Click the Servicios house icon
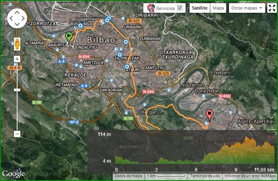Viewport: 278px width, 181px height. [x=151, y=8]
